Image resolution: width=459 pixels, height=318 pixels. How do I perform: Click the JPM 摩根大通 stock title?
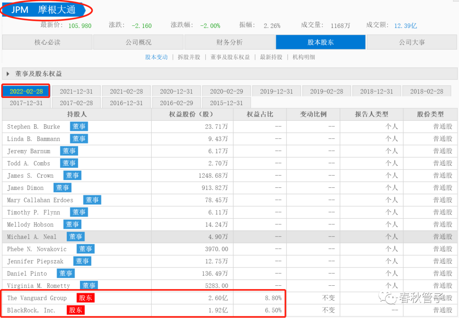(43, 10)
